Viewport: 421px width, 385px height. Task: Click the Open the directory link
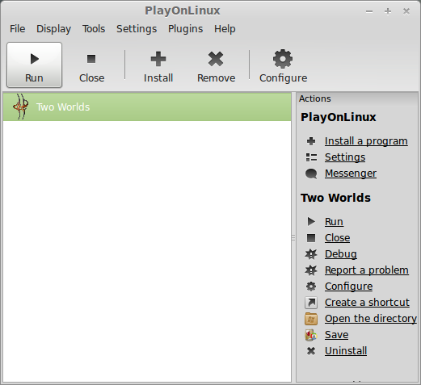pyautogui.click(x=371, y=319)
